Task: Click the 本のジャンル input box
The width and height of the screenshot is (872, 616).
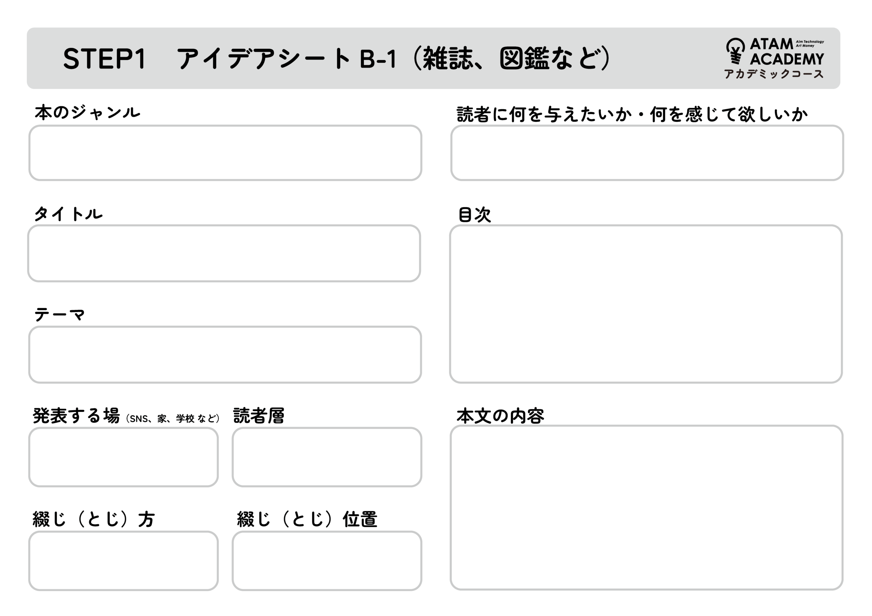Action: coord(225,153)
